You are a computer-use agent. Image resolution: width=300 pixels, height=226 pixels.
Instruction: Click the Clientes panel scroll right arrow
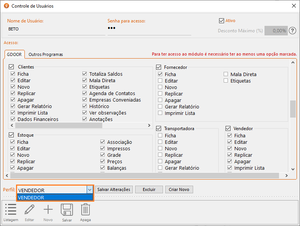click(149, 125)
